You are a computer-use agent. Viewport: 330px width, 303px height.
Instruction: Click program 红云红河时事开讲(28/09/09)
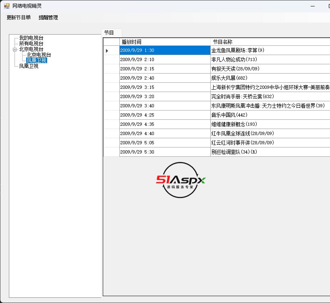[270, 143]
